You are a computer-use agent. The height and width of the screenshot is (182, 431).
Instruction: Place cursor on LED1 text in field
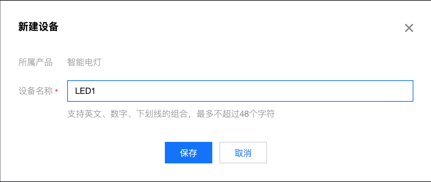click(85, 91)
